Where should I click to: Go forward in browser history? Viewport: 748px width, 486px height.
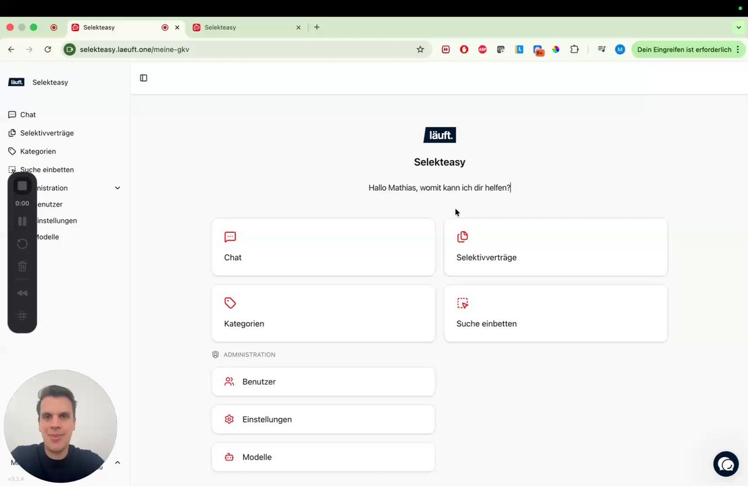29,49
